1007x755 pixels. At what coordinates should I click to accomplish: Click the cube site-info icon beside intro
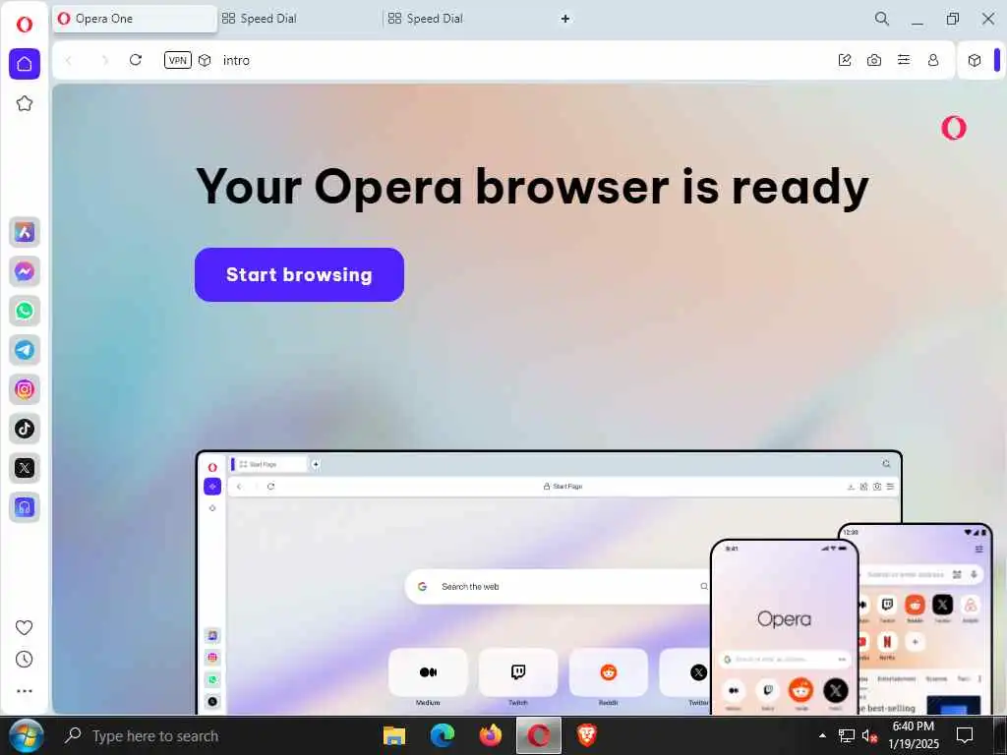tap(205, 60)
